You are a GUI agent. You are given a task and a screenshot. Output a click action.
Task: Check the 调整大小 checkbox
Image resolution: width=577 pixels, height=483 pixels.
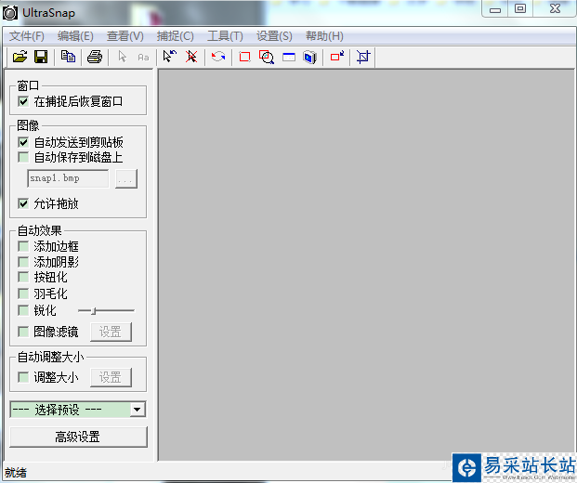click(x=23, y=377)
